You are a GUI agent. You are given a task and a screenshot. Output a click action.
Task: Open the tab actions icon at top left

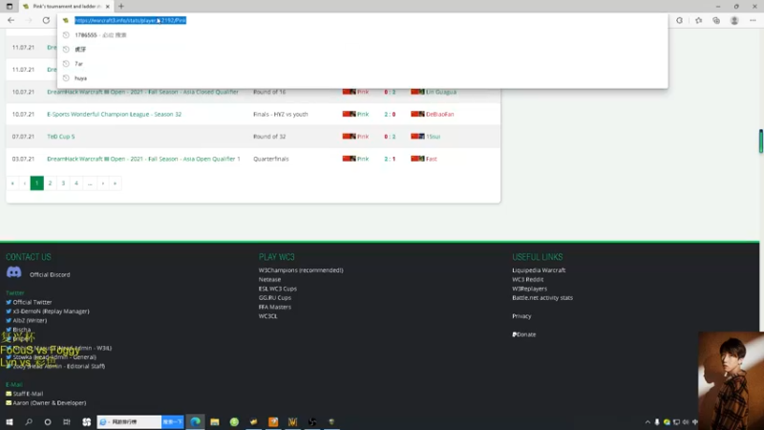tap(10, 7)
